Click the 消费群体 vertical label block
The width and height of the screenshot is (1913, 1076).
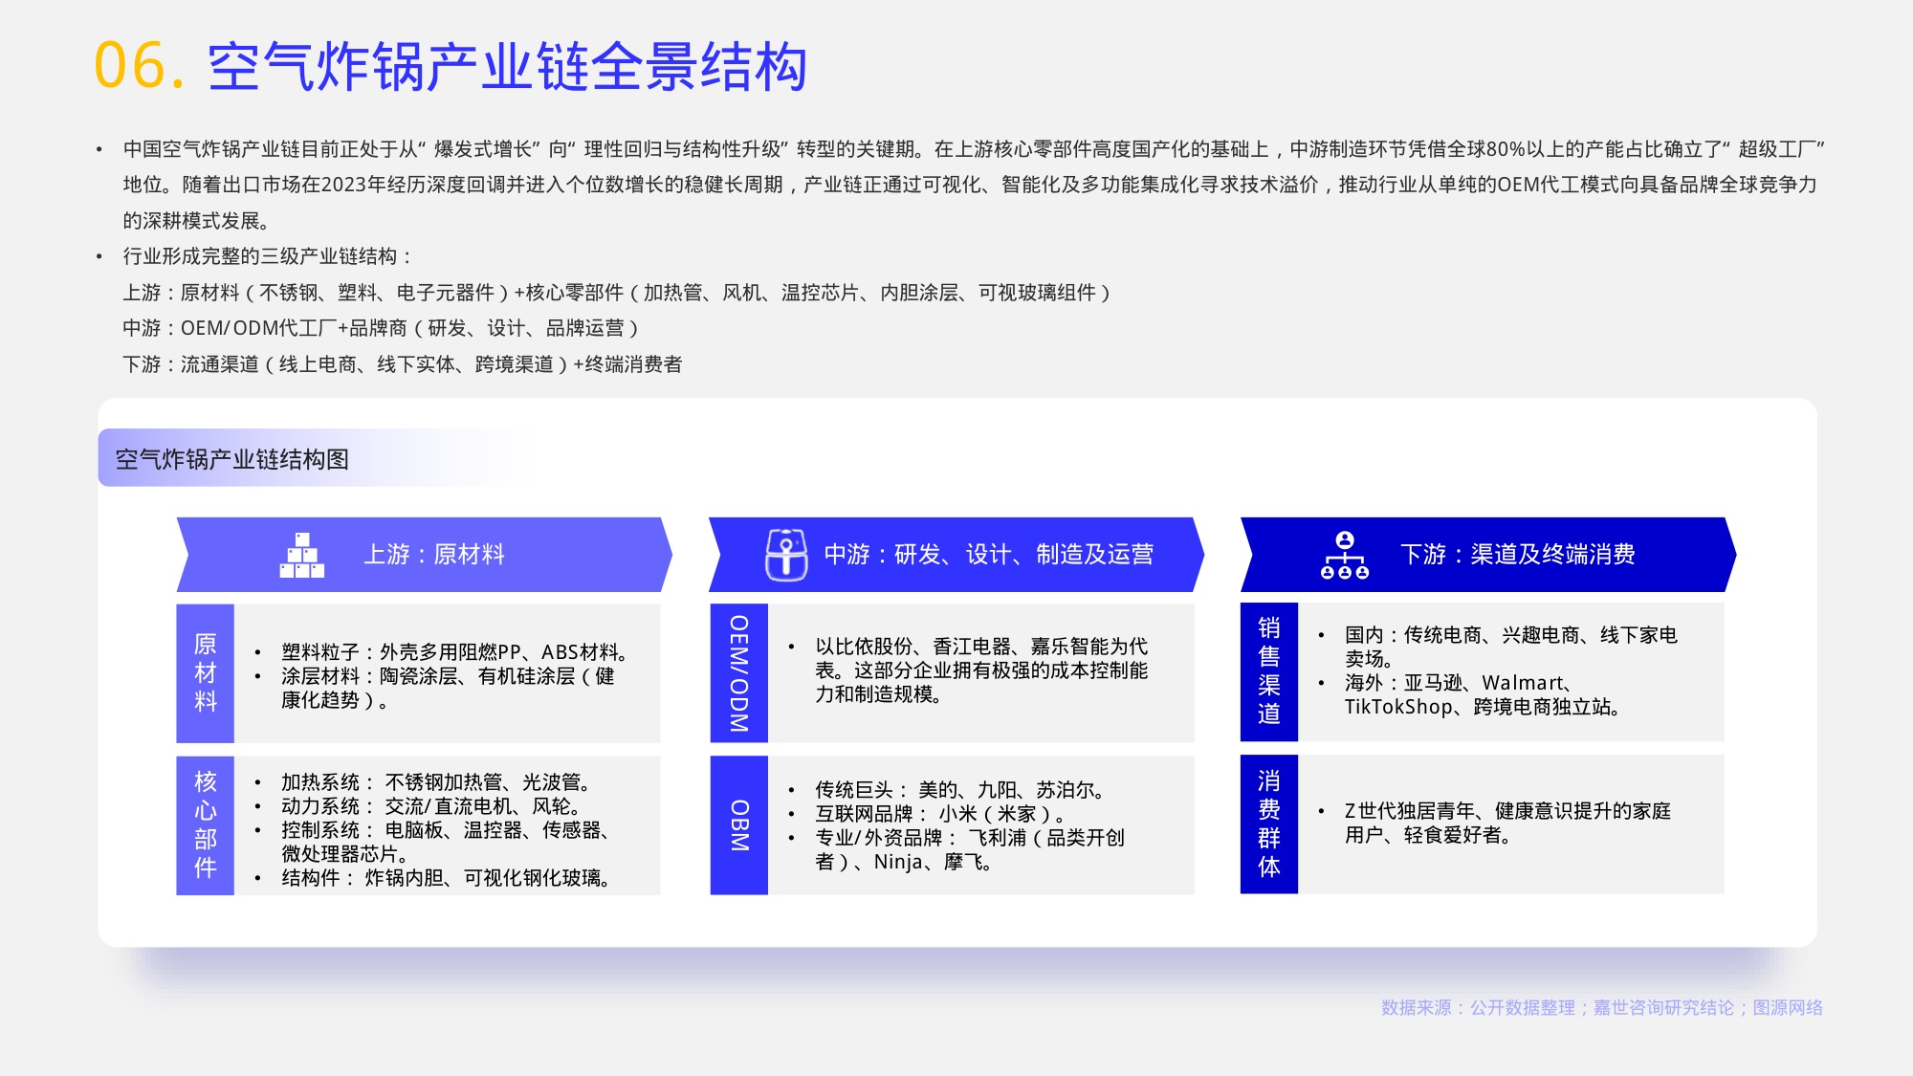1268,823
